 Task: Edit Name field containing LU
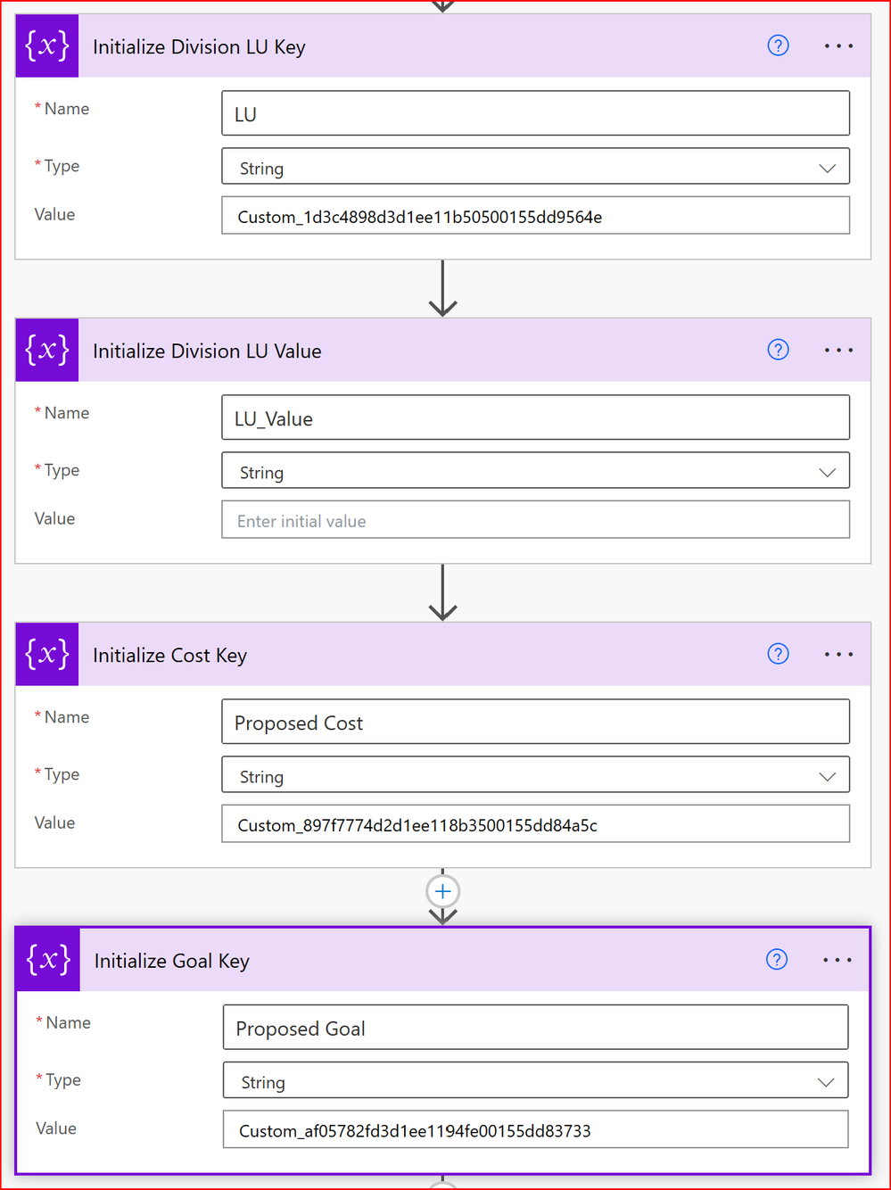click(x=535, y=113)
